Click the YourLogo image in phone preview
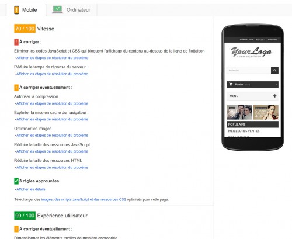This screenshot has height=239, width=292. [251, 52]
